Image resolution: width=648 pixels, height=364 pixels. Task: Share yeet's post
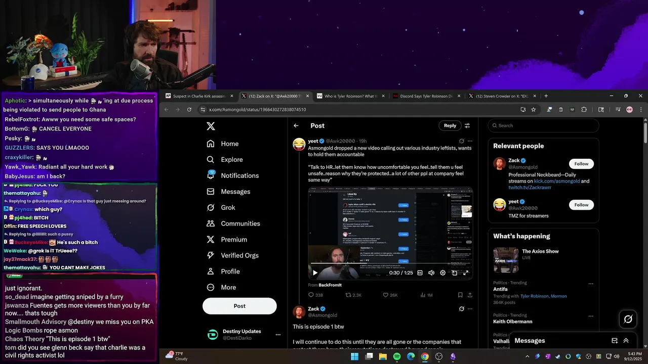point(470,295)
